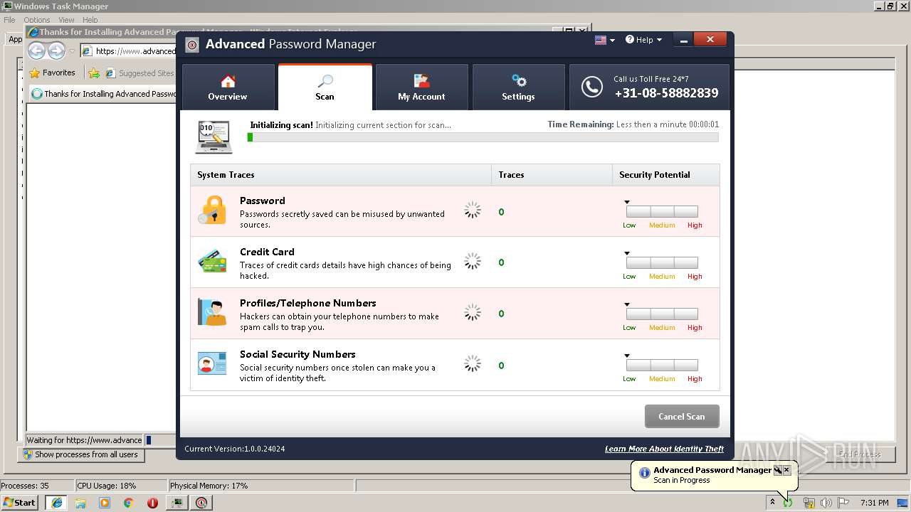Click Internet Explorer Back button
Screen dimensions: 911x512
click(x=37, y=51)
